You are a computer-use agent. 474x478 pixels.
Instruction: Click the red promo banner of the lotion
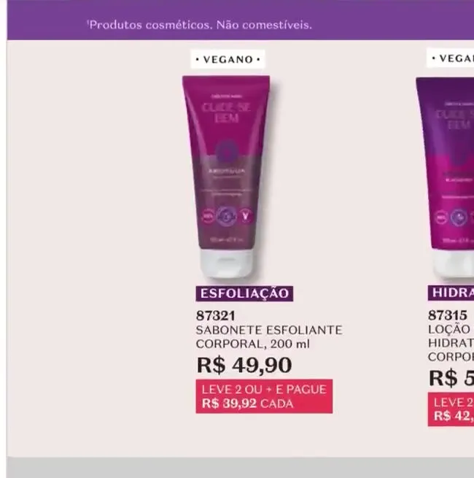pyautogui.click(x=451, y=409)
